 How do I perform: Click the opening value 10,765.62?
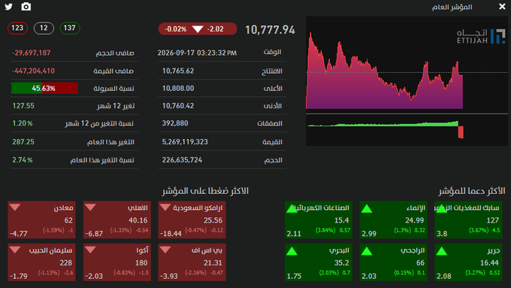pyautogui.click(x=178, y=71)
